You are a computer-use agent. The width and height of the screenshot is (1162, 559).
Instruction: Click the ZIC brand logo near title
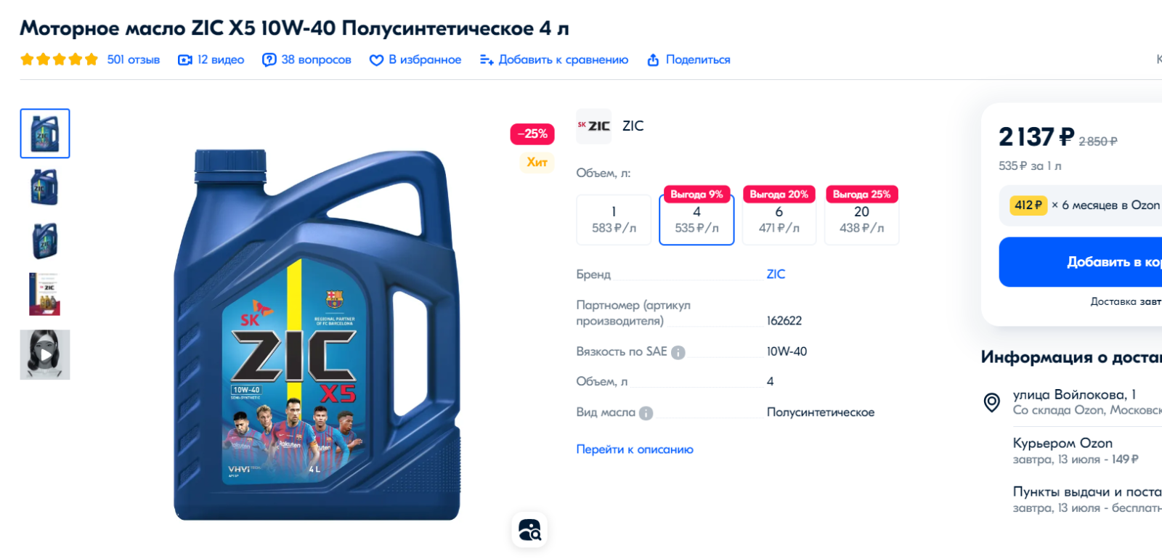593,126
